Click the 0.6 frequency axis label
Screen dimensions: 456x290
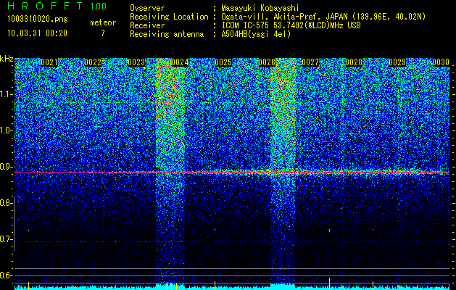pos(6,275)
